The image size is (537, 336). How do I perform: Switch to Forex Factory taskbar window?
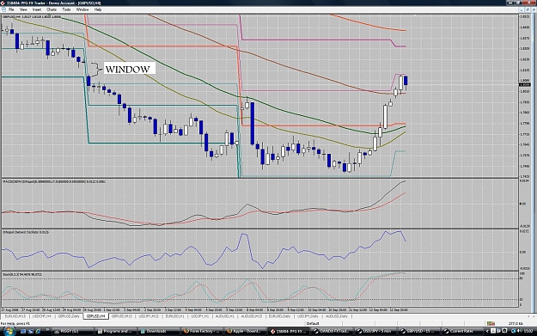202,331
